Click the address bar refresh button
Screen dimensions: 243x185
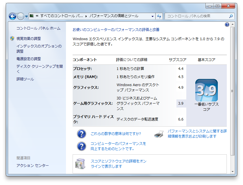pos(159,16)
